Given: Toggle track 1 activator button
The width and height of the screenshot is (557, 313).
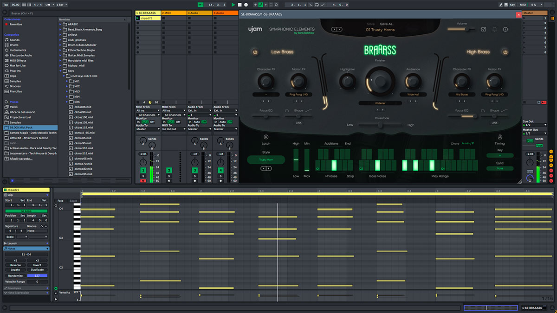Looking at the screenshot, I should pos(143,171).
